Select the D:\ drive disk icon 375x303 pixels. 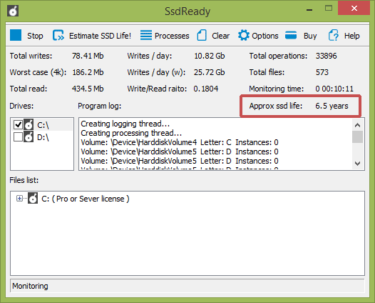(x=29, y=137)
